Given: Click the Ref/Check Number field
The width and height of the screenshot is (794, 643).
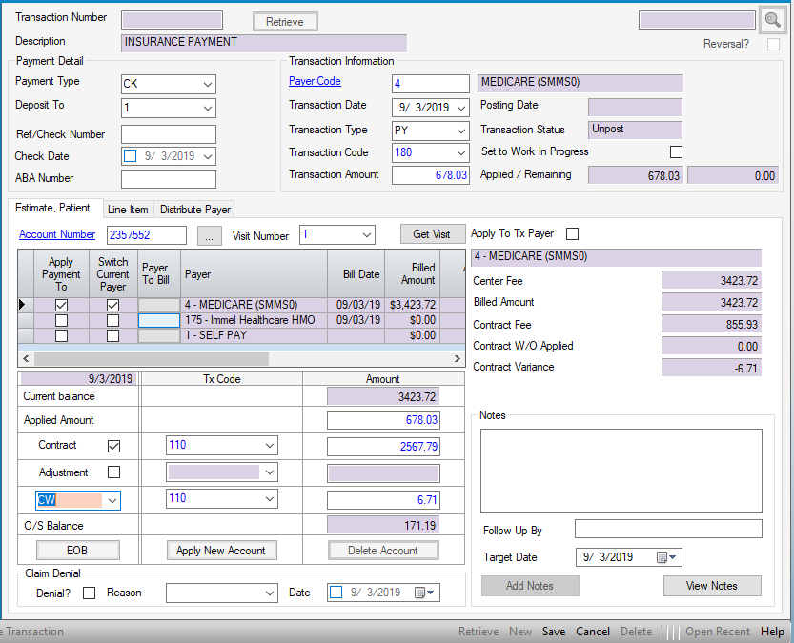Looking at the screenshot, I should pos(169,134).
